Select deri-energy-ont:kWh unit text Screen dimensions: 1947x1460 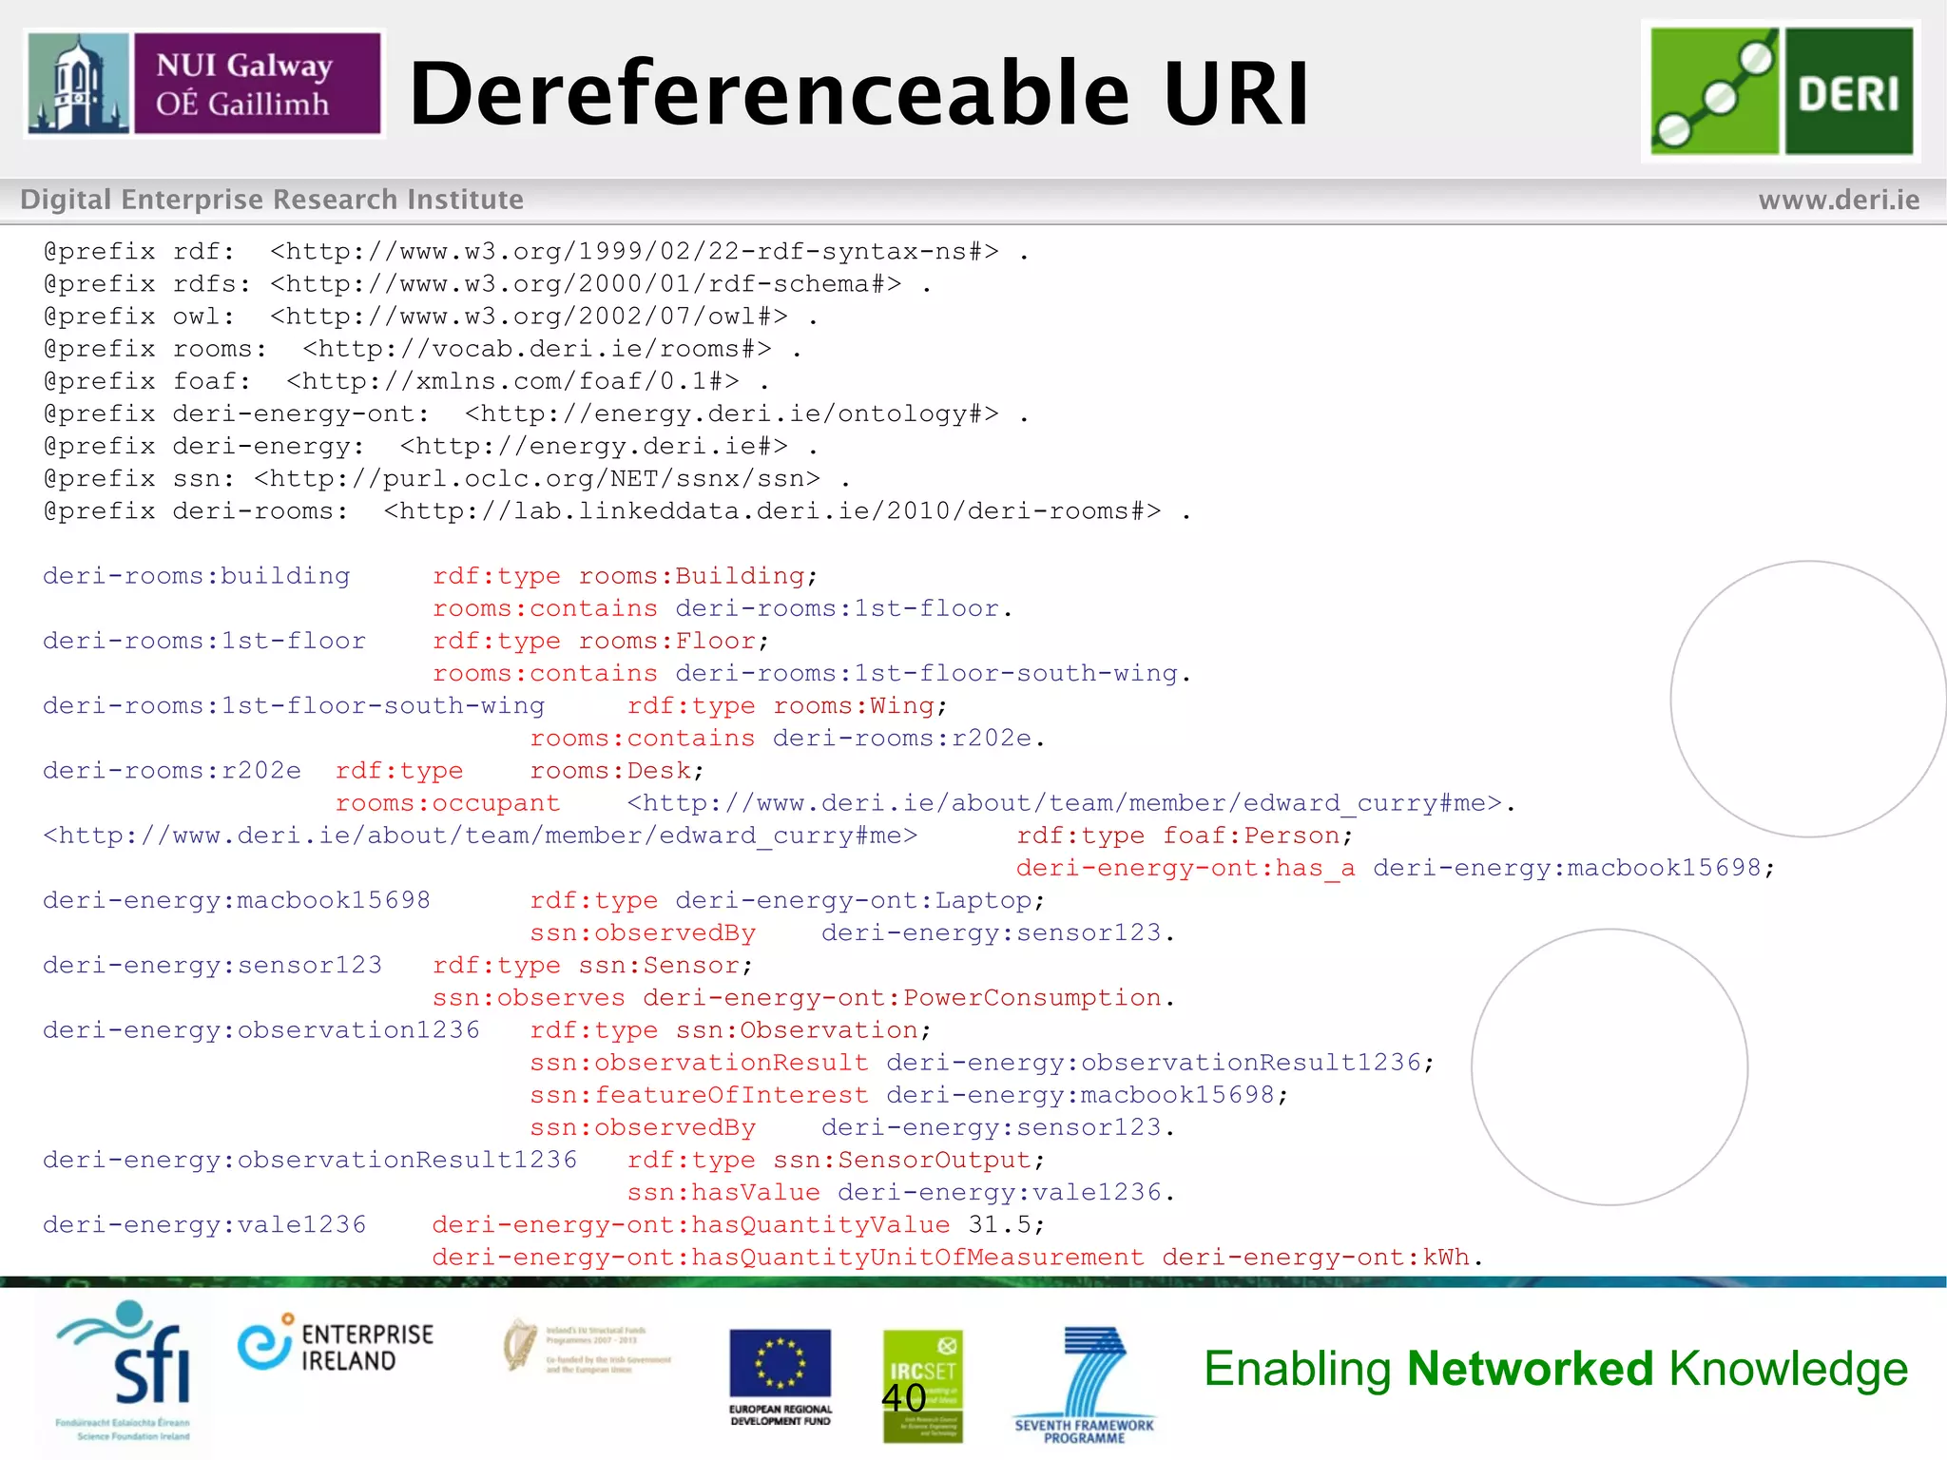click(1316, 1257)
